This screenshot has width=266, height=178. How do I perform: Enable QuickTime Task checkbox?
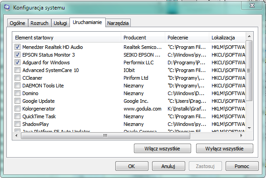(17, 116)
